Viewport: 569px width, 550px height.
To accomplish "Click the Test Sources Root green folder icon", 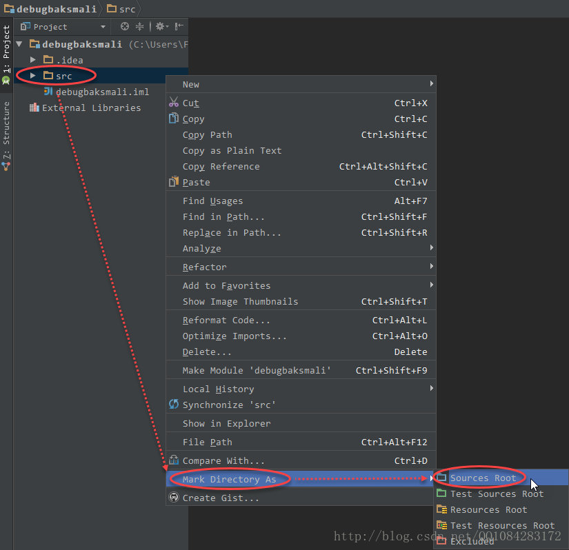I will (441, 493).
